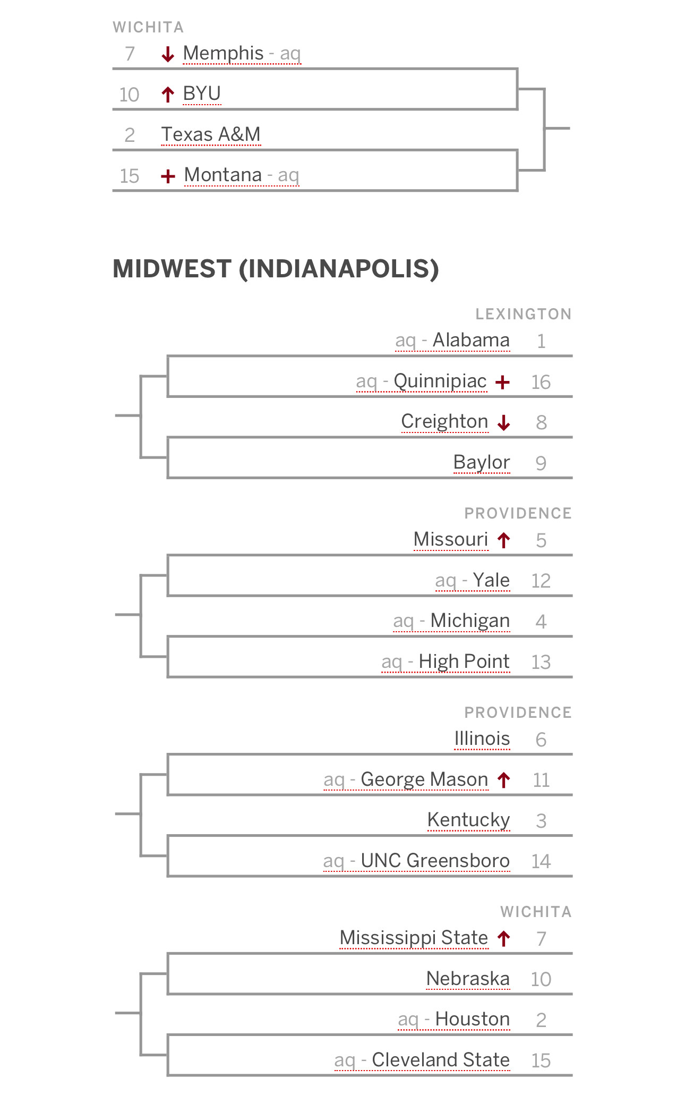The width and height of the screenshot is (685, 1120).
Task: Click the up arrow next to George Mason
Action: 504,780
